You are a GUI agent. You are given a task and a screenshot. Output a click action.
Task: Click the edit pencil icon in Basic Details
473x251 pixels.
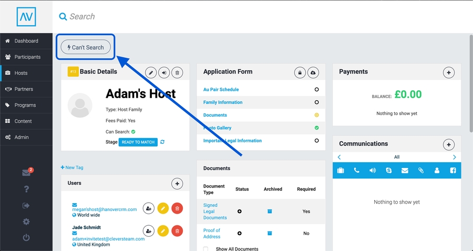[x=151, y=73]
